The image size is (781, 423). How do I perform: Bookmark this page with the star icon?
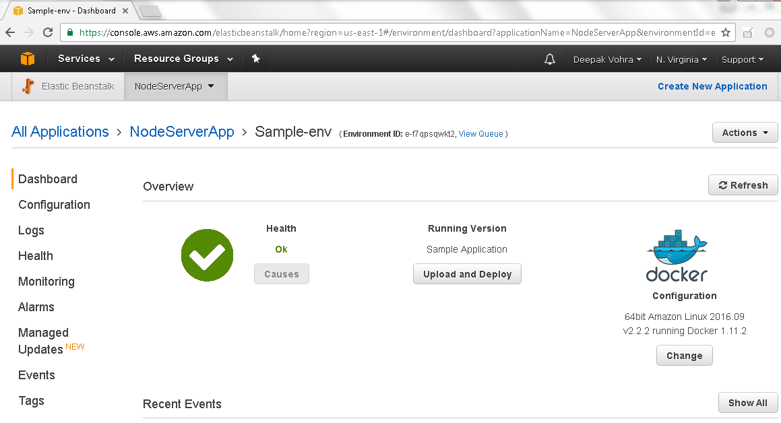(726, 33)
